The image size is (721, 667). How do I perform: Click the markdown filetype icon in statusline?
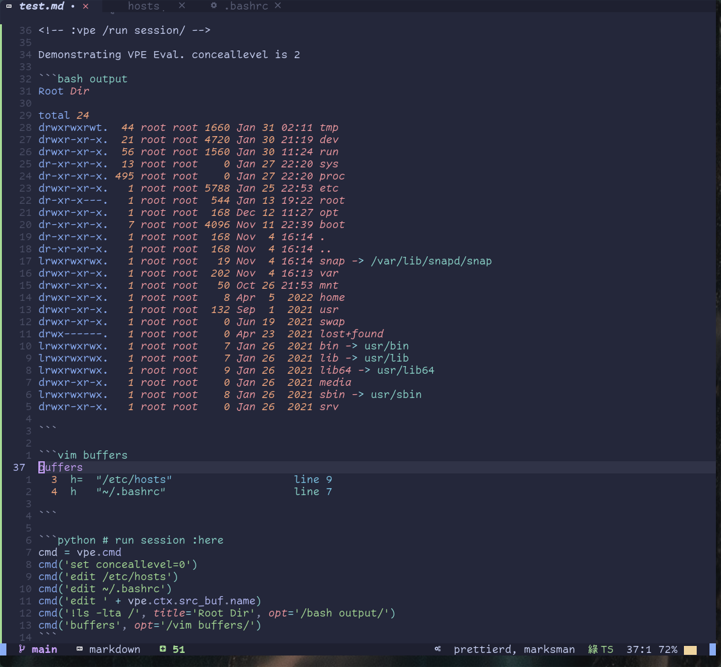(79, 649)
